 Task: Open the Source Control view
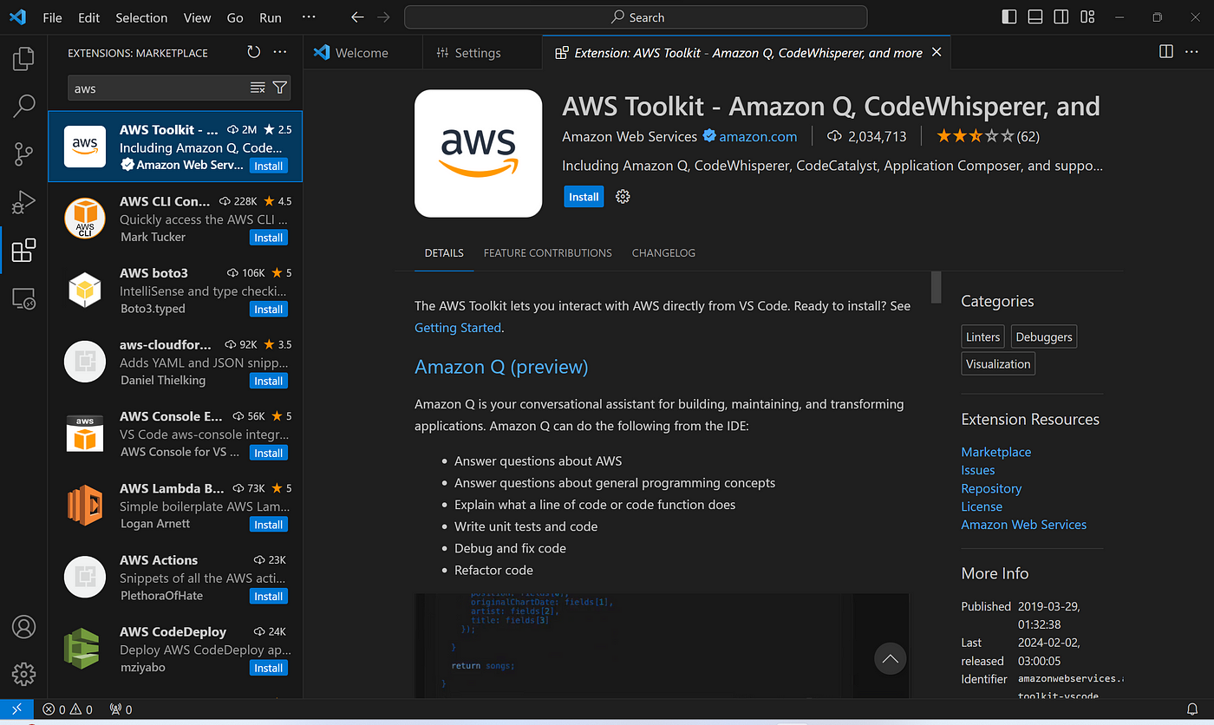[23, 154]
